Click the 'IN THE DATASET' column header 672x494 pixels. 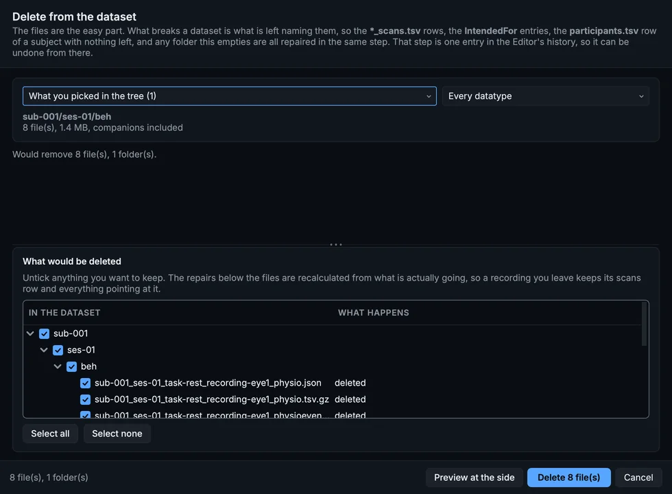tap(64, 313)
